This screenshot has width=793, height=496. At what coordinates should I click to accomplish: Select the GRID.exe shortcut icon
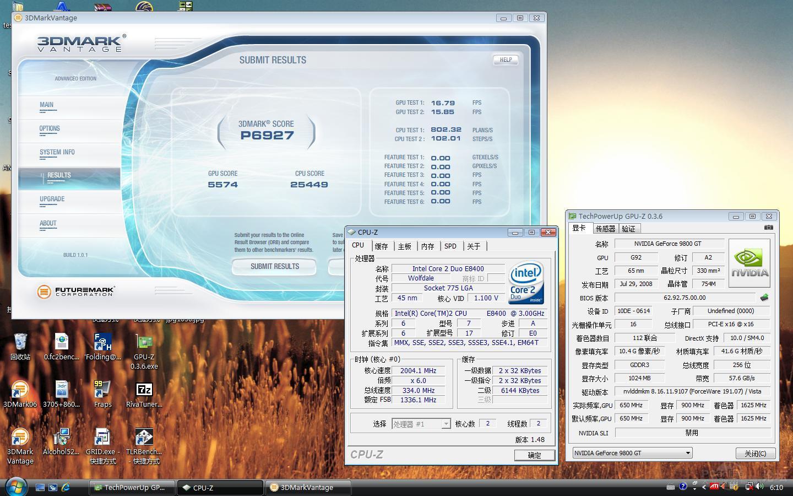point(102,438)
